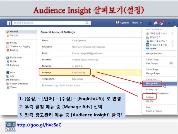Click the Notifications globe sidebar icon
Image resolution: width=178 pixels, height=134 pixels.
point(8,58)
